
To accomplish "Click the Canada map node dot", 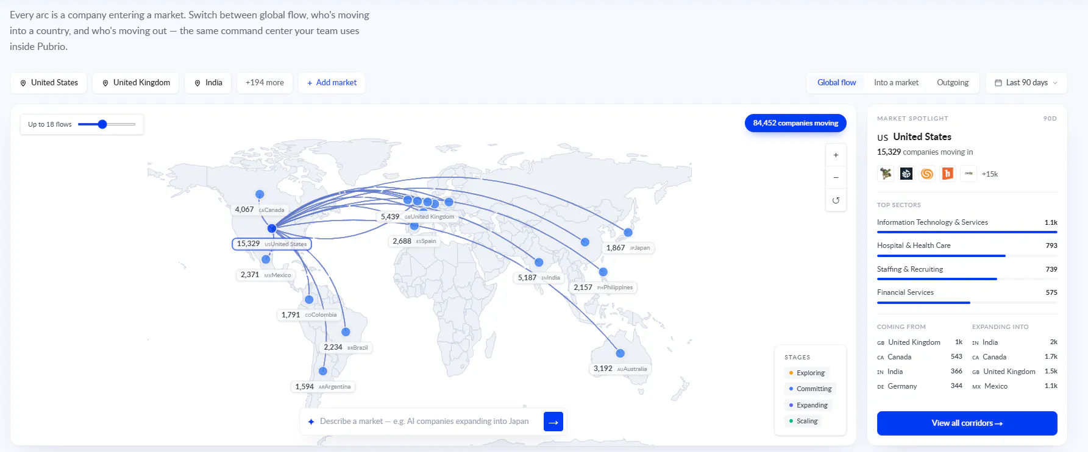I will coord(260,194).
